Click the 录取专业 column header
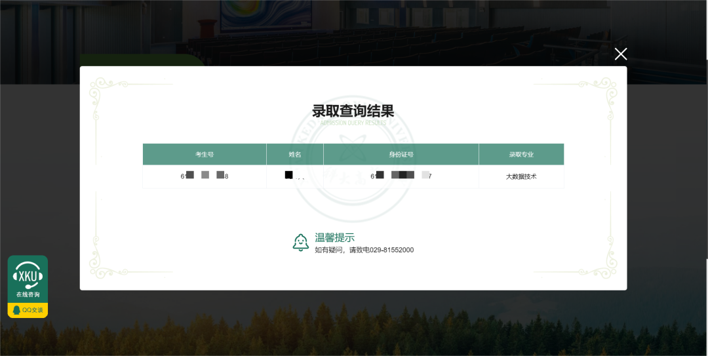The image size is (708, 356). tap(522, 155)
